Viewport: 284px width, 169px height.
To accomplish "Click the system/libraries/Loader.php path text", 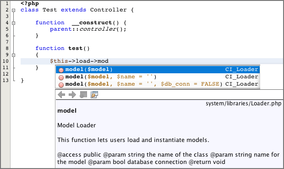I will 243,104.
